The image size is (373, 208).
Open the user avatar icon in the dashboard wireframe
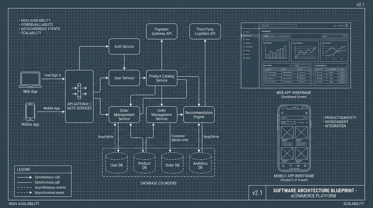(346, 26)
